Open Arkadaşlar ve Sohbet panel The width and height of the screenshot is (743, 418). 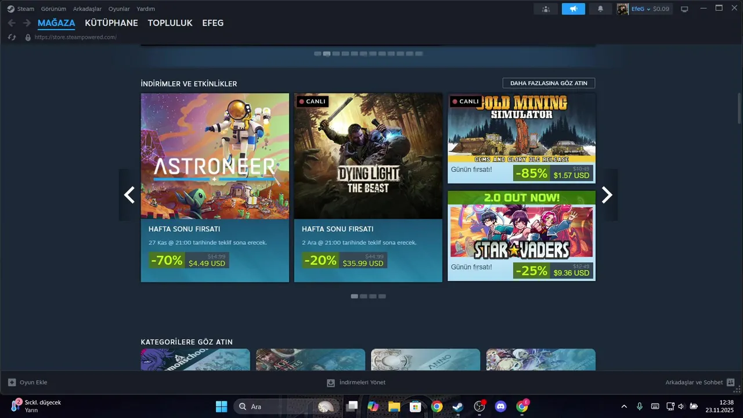pos(694,383)
